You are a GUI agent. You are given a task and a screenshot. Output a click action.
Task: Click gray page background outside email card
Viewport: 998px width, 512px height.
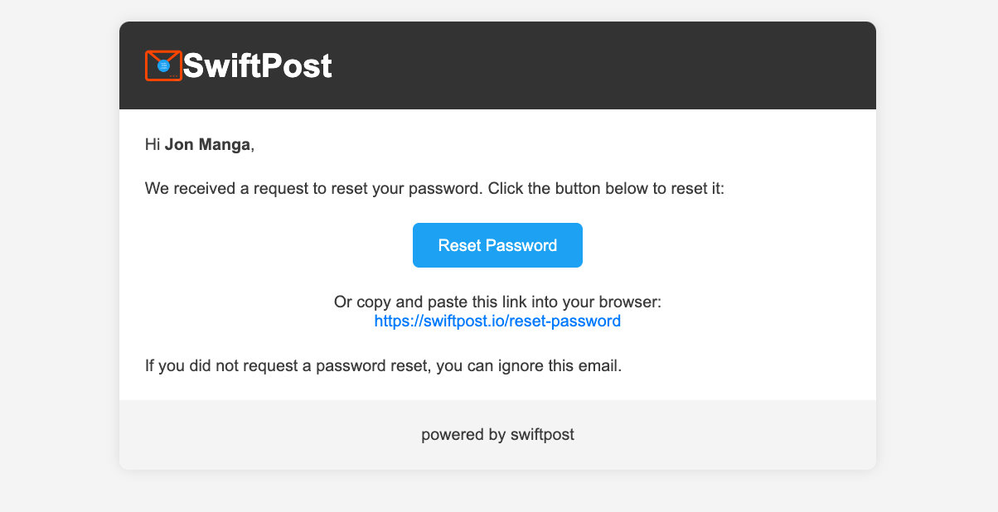pos(58,249)
